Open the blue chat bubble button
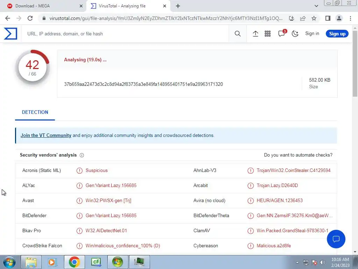358x269 pixels. 336,239
